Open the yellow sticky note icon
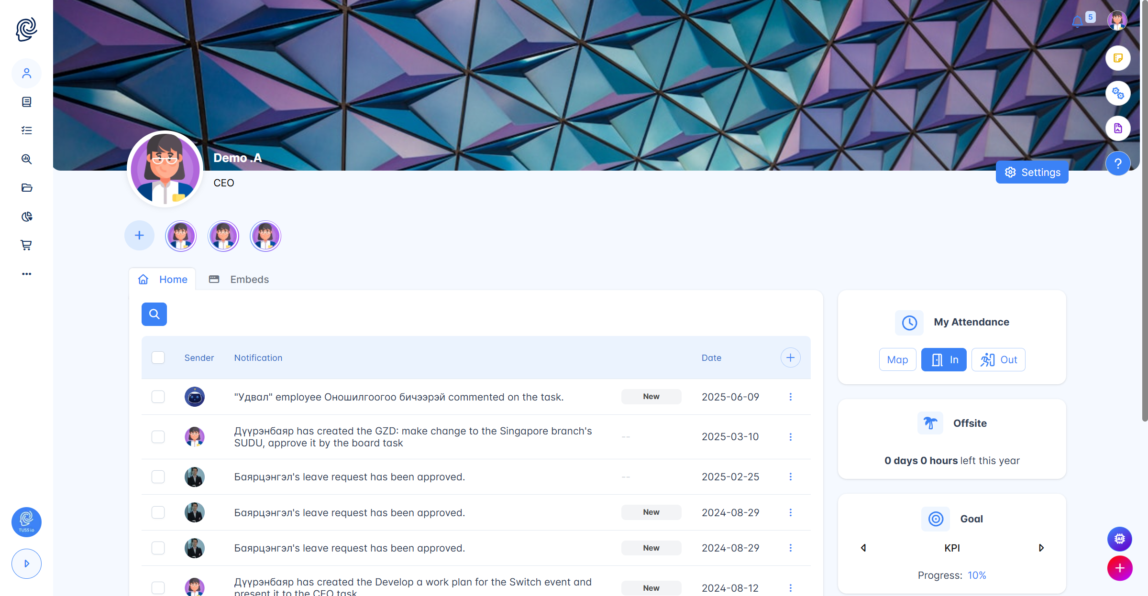Screen dimensions: 1148x596 (1118, 58)
